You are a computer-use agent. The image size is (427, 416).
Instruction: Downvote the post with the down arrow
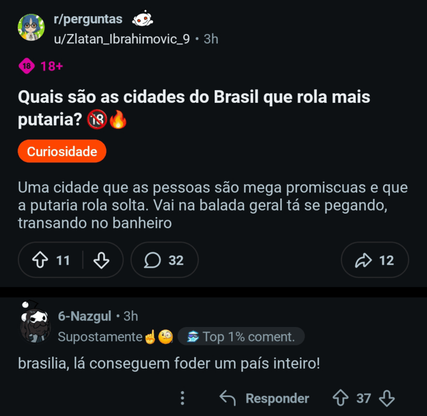(101, 260)
